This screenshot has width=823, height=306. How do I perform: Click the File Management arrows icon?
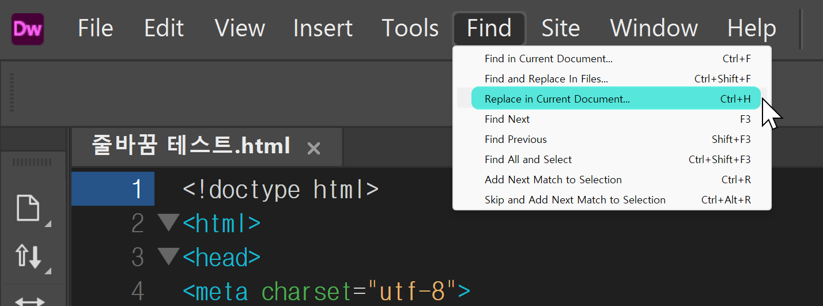point(28,256)
